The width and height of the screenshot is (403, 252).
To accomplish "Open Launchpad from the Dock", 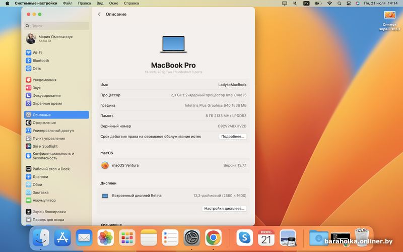I will [x=127, y=238].
